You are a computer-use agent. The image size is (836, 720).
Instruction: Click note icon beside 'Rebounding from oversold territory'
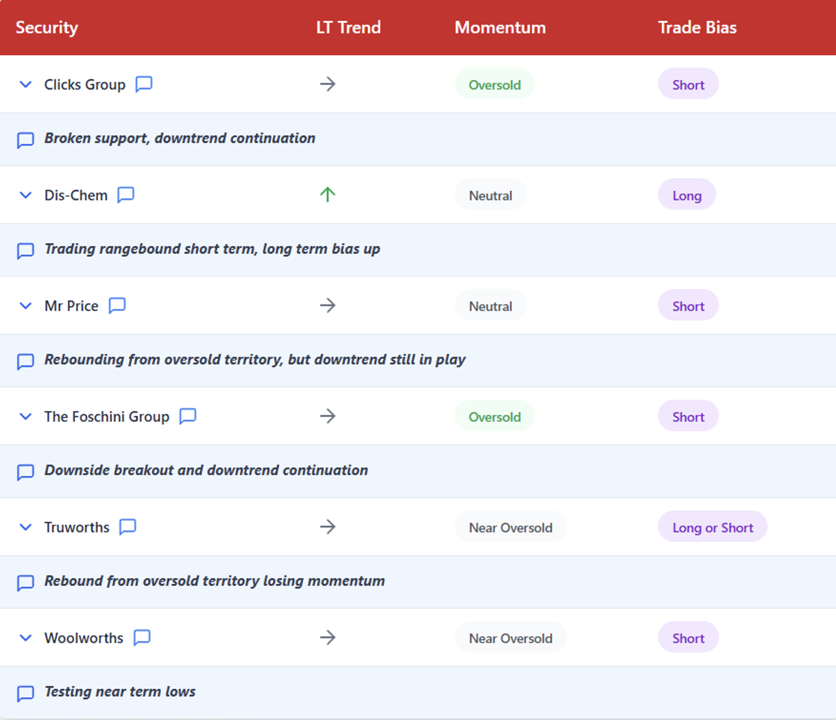25,361
